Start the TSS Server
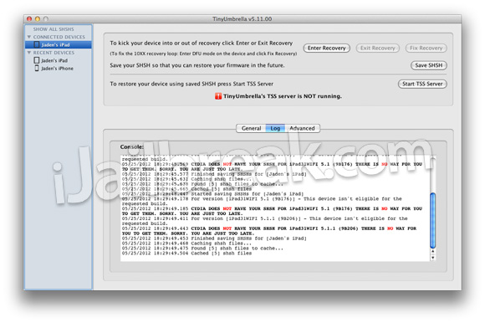This screenshot has height=323, width=485. coord(422,84)
